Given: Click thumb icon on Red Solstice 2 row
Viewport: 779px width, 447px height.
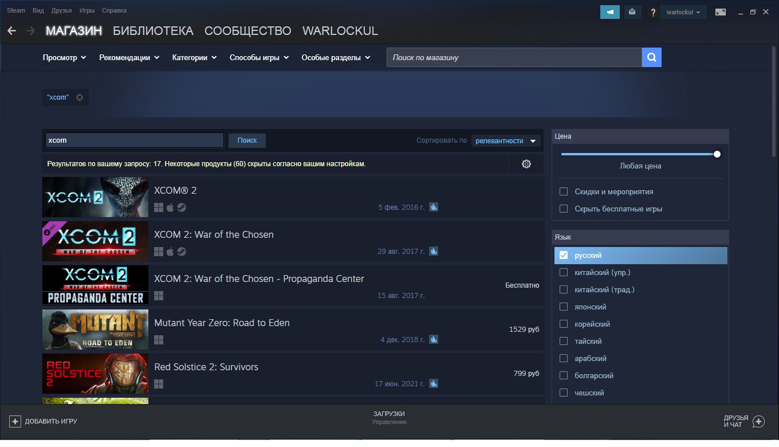Looking at the screenshot, I should 434,383.
